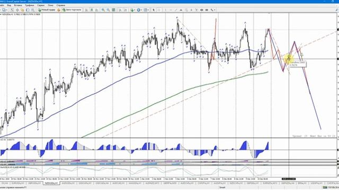Open the Navigator toolbar icon
The image size is (339, 190).
pyautogui.click(x=28, y=10)
